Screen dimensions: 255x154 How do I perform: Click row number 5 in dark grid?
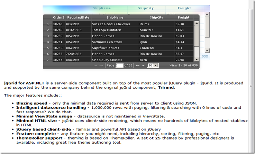pyautogui.click(x=48, y=48)
